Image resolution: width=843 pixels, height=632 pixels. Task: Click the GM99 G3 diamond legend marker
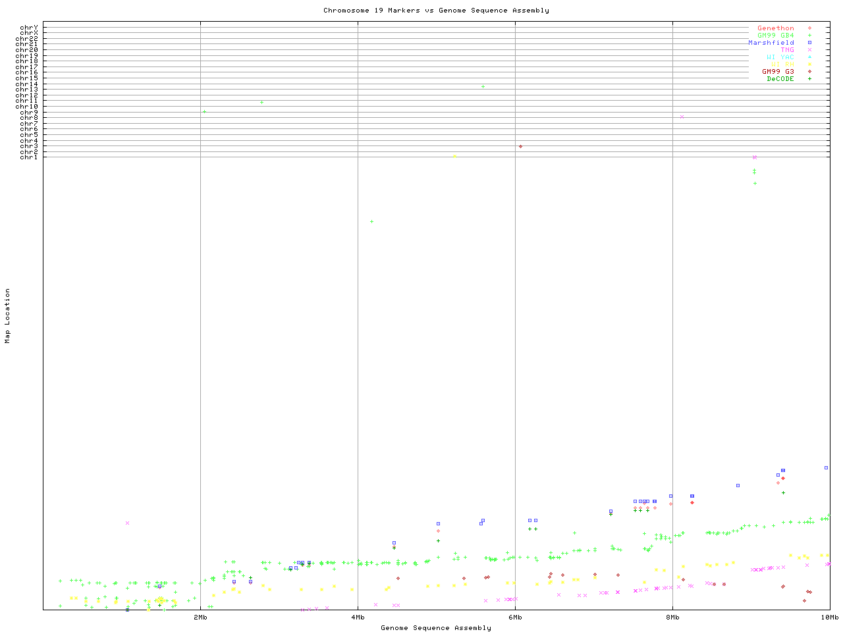click(809, 72)
